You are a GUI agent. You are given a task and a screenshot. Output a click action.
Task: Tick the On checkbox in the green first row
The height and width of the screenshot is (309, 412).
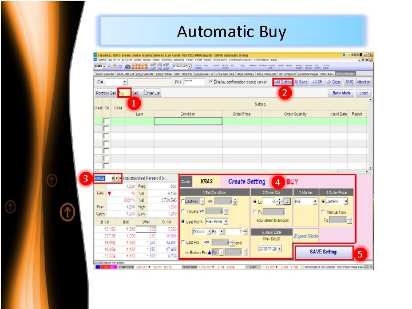(106, 121)
